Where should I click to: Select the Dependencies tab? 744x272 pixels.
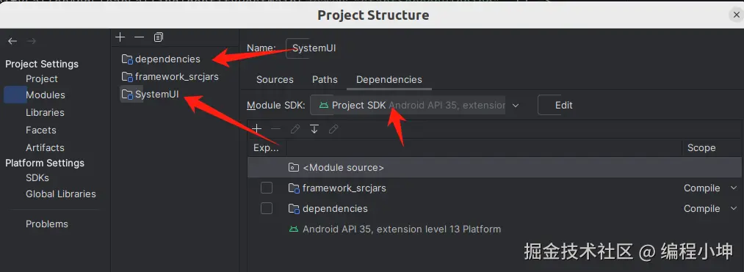click(x=389, y=80)
